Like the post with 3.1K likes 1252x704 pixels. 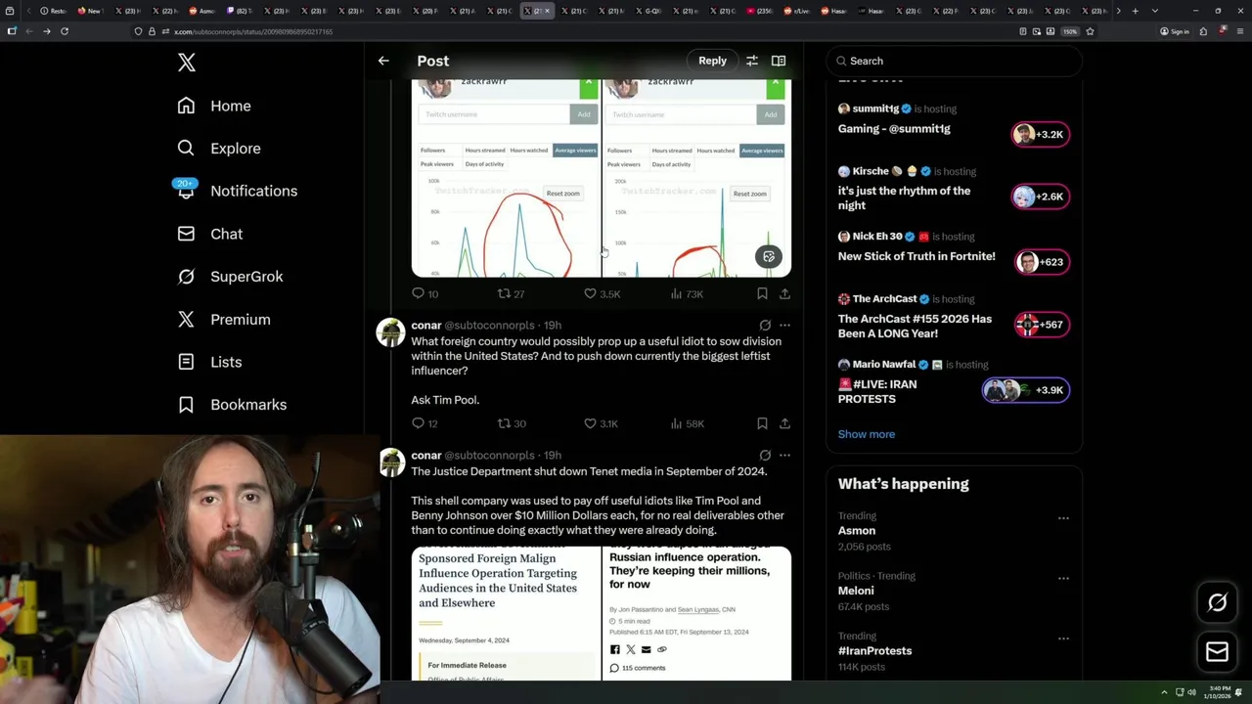602,423
